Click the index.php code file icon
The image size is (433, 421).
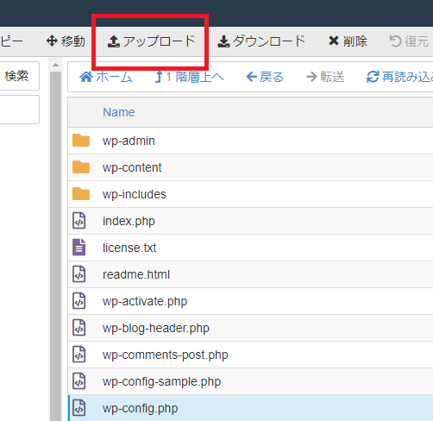pos(79,221)
